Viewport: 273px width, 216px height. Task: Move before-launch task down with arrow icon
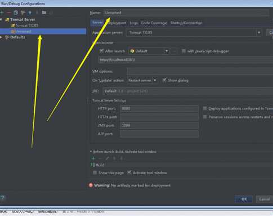point(122,158)
